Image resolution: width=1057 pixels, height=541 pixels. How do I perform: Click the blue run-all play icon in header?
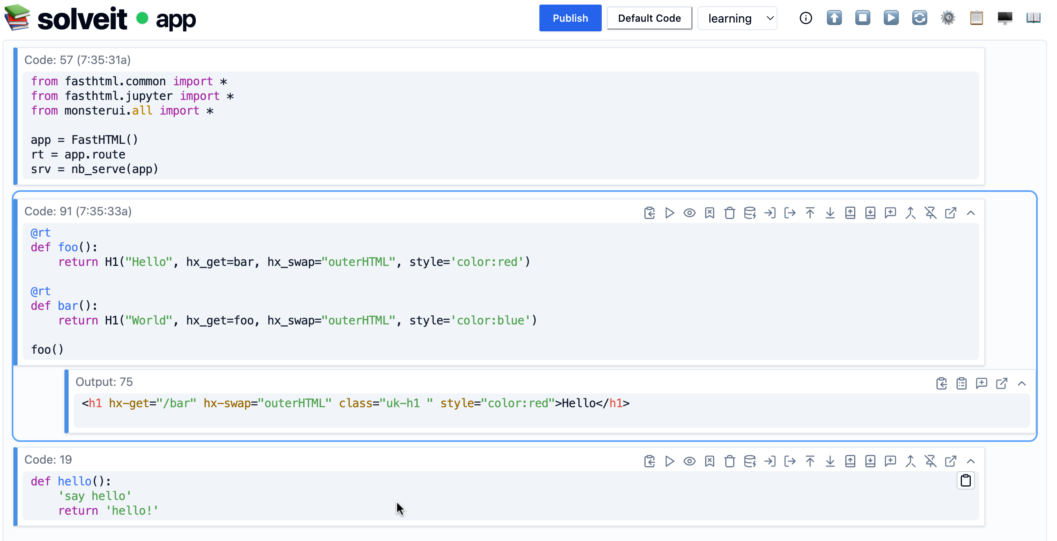pyautogui.click(x=891, y=18)
